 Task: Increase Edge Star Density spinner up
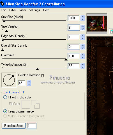pos(82,36)
